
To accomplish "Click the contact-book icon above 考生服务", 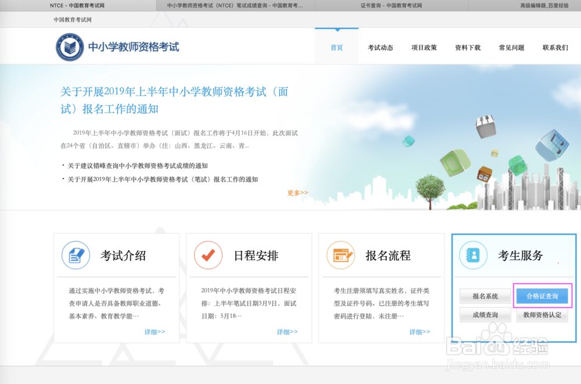I will pyautogui.click(x=473, y=255).
